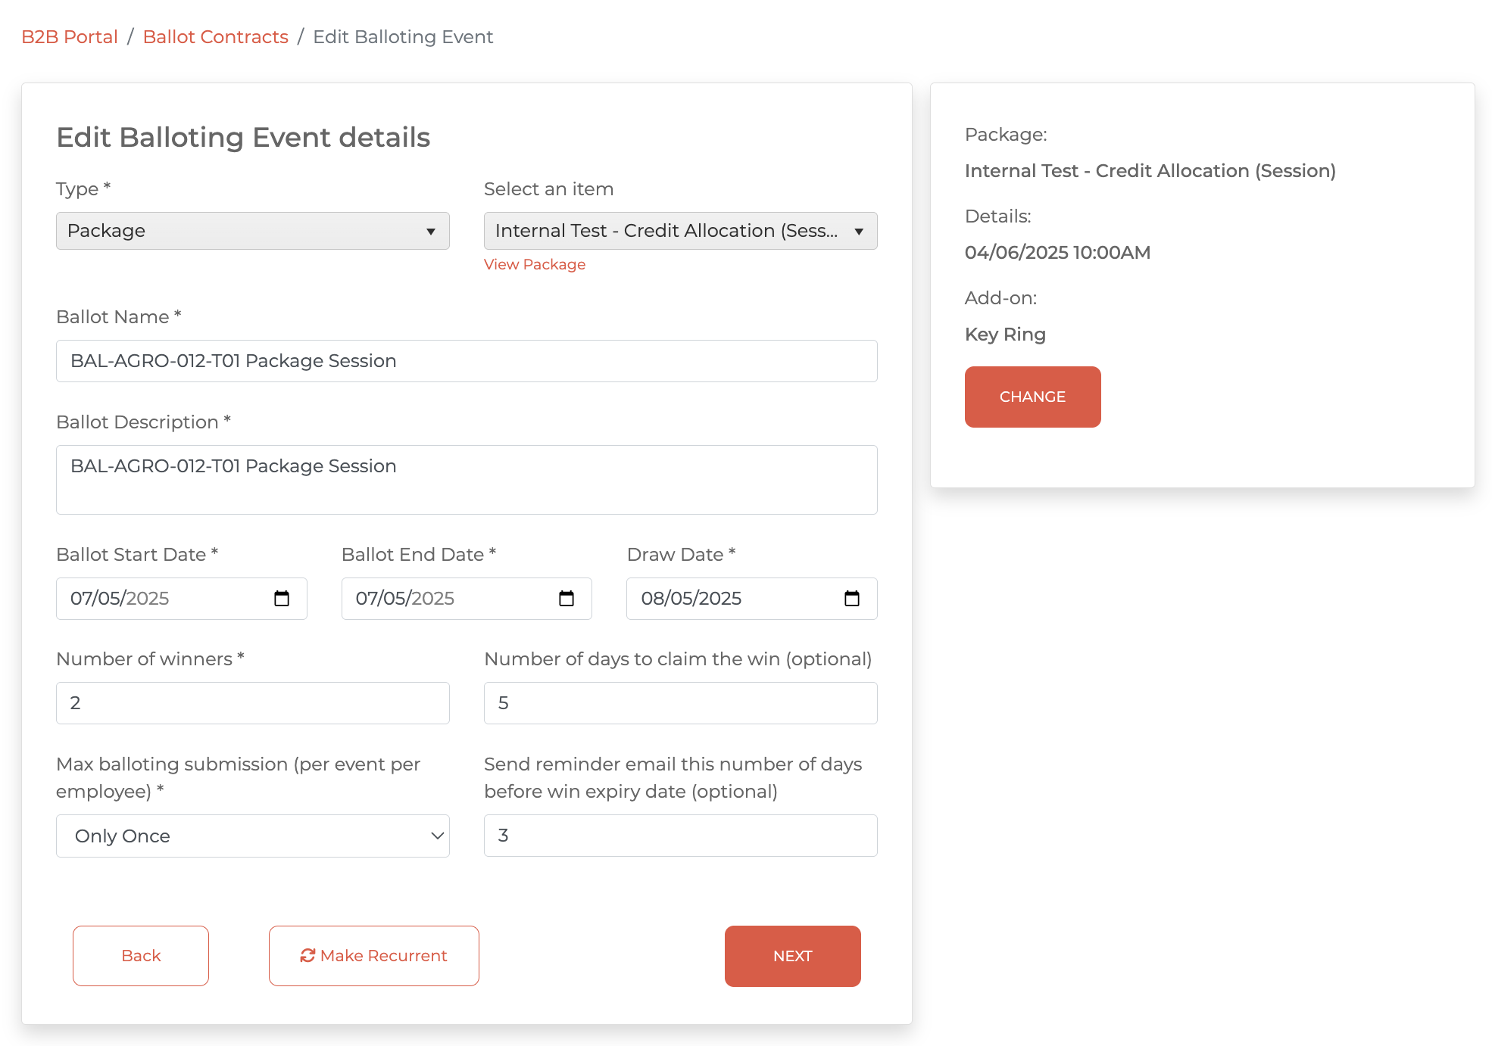Image resolution: width=1492 pixels, height=1046 pixels.
Task: Expand the Max balloting submission dropdown
Action: click(x=252, y=836)
